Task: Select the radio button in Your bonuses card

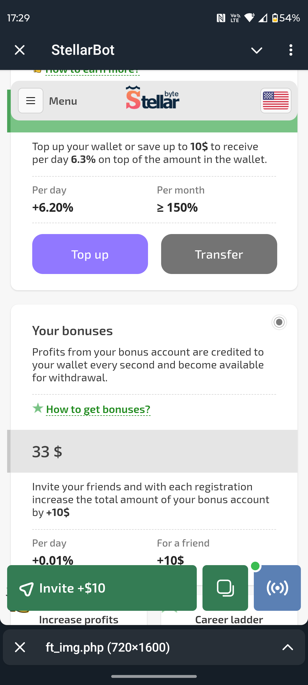Action: click(279, 322)
